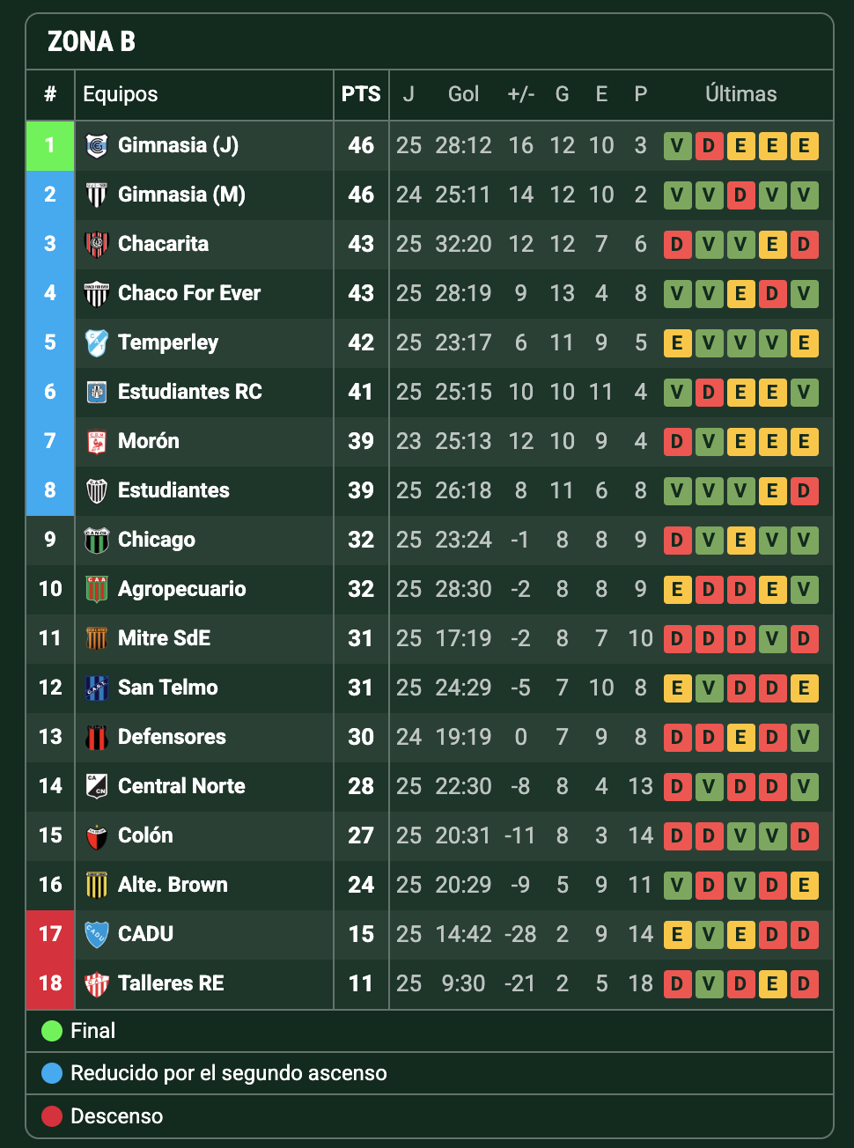The width and height of the screenshot is (854, 1148).
Task: Click the Talleres RE club crest
Action: point(97,983)
